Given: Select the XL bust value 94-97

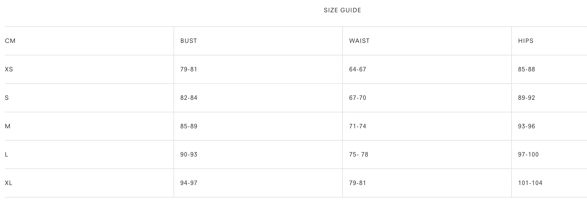Looking at the screenshot, I should (x=189, y=183).
